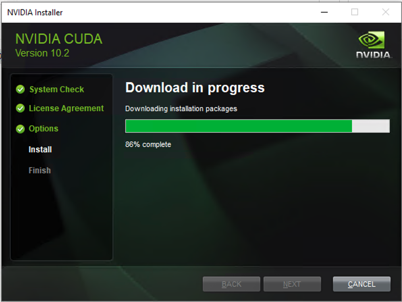Click the Version 10.2 label
Screen dimensions: 402x302
42,53
